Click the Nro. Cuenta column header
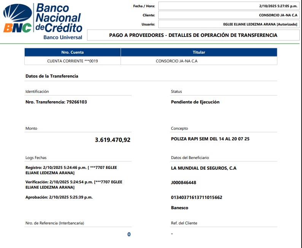The width and height of the screenshot is (302, 248). pyautogui.click(x=72, y=52)
